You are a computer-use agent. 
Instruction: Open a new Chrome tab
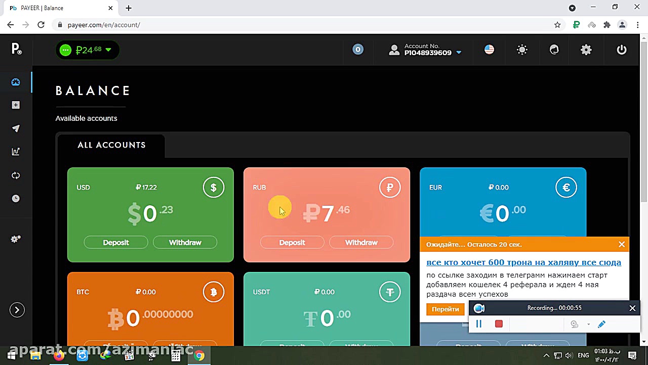click(x=129, y=8)
